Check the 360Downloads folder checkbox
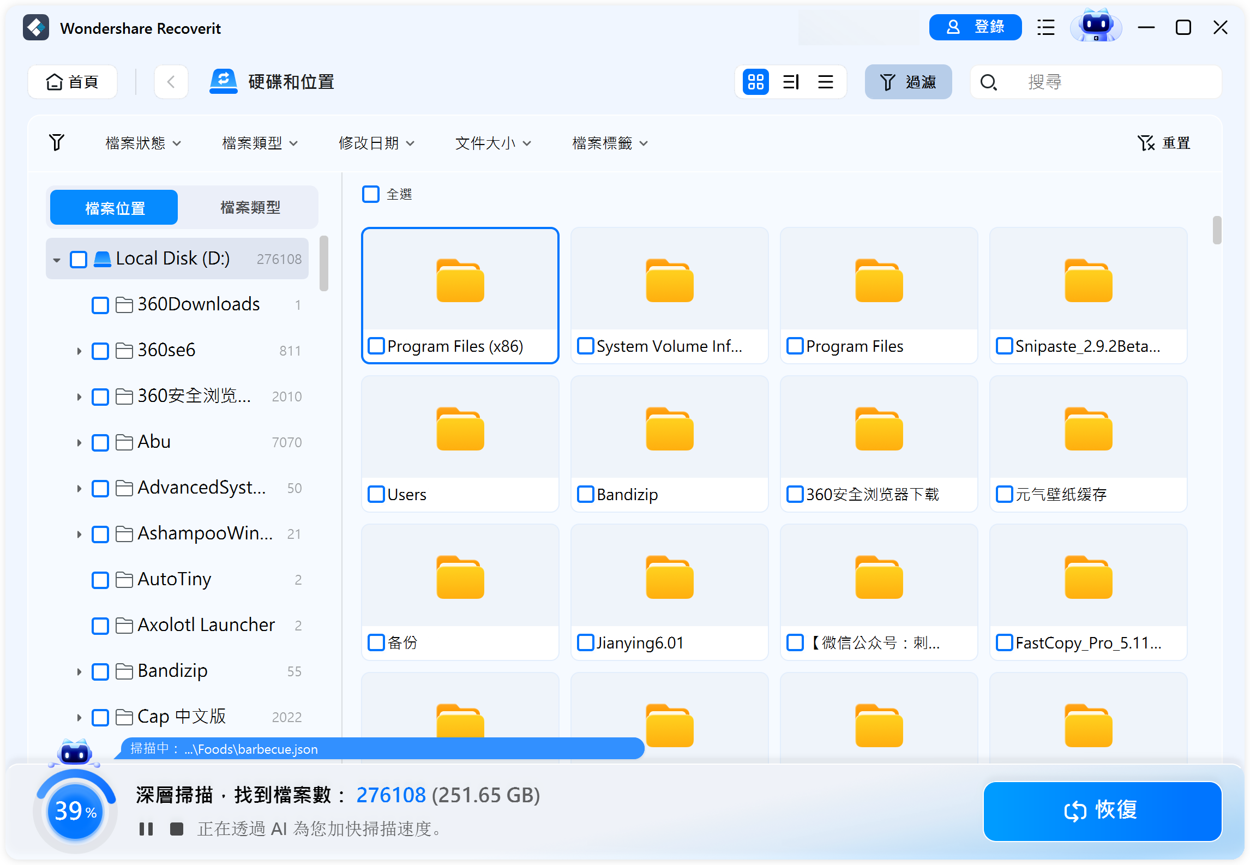This screenshot has height=865, width=1250. pos(100,305)
